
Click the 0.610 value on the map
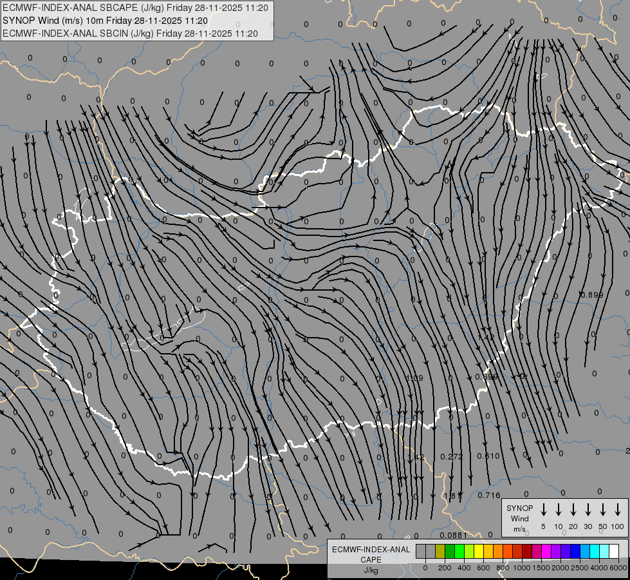pyautogui.click(x=488, y=456)
